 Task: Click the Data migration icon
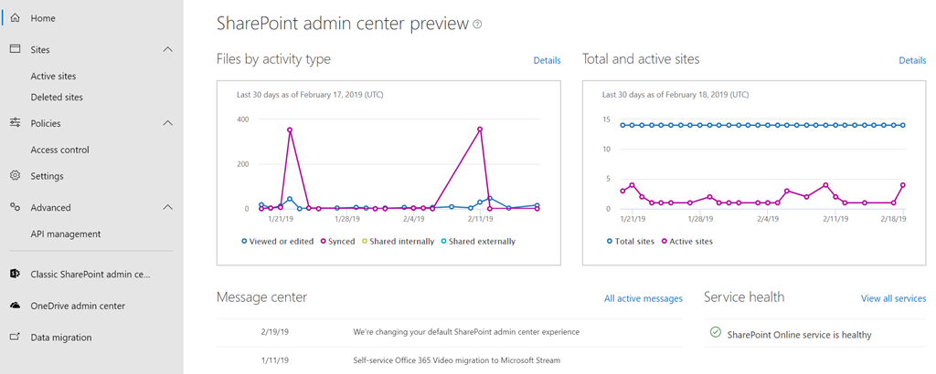[15, 337]
